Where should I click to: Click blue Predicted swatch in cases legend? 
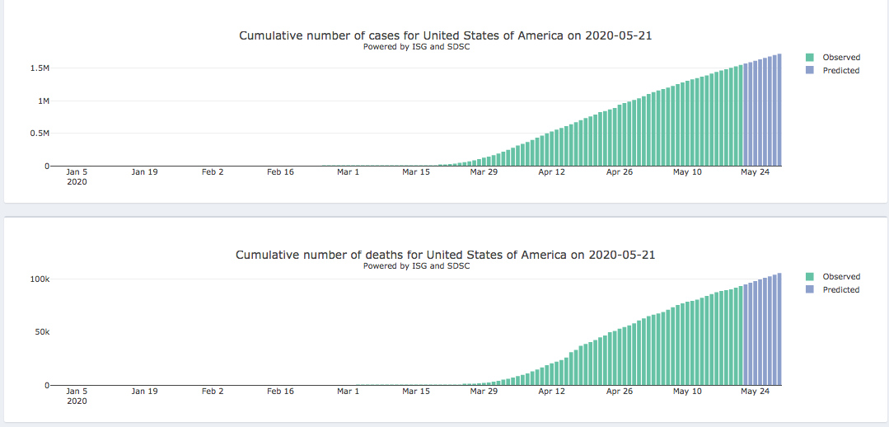810,71
